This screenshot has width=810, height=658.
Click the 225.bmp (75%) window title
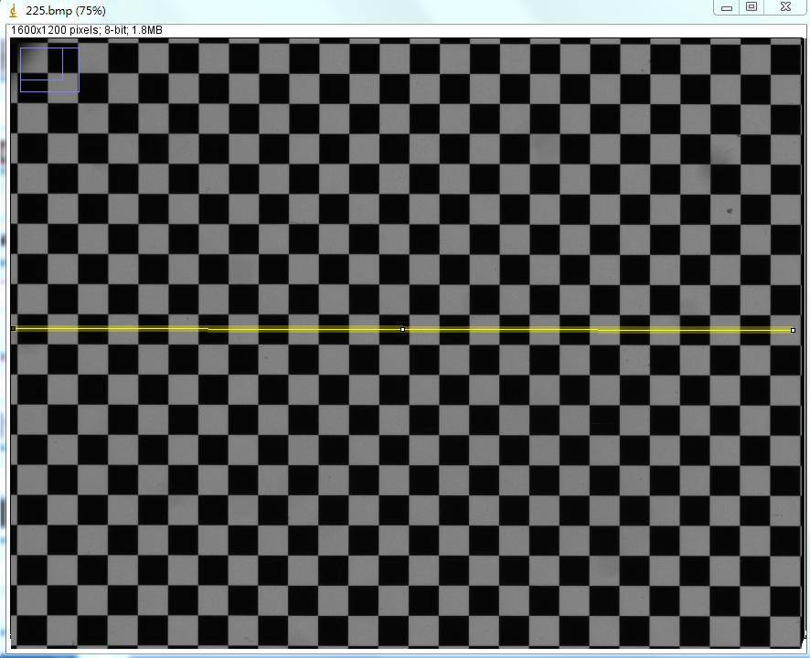(66, 10)
